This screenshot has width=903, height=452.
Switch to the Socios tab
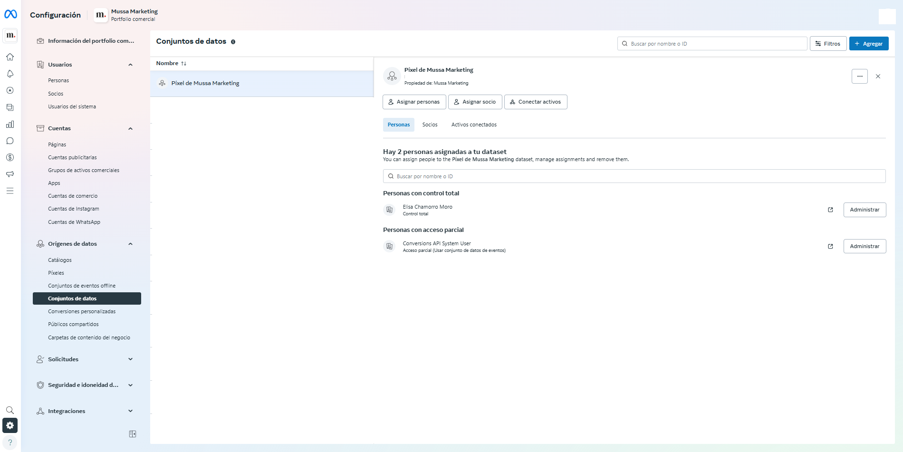[430, 125]
